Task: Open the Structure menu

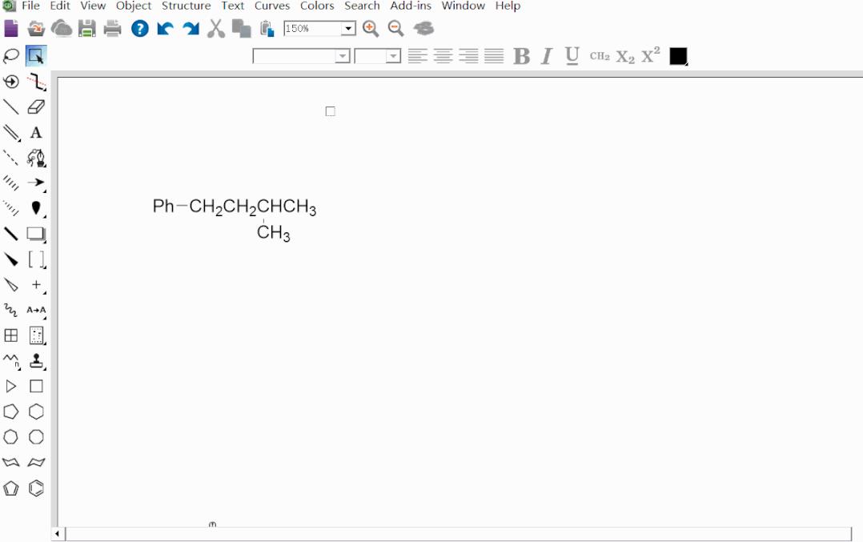Action: [186, 6]
